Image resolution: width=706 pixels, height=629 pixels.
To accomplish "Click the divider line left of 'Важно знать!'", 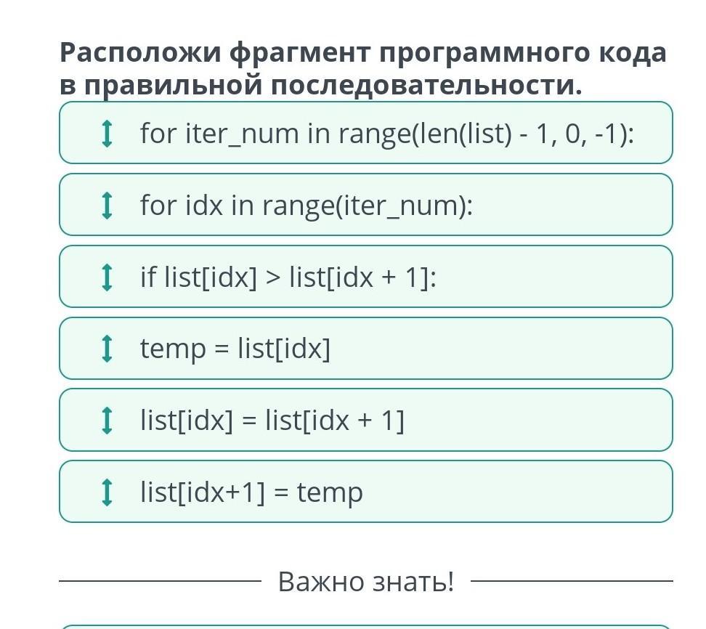I will (160, 581).
